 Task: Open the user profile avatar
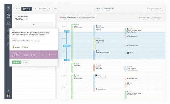click(8, 96)
